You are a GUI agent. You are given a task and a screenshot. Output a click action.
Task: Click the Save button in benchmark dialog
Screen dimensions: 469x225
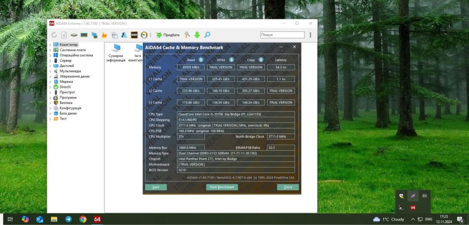point(156,187)
